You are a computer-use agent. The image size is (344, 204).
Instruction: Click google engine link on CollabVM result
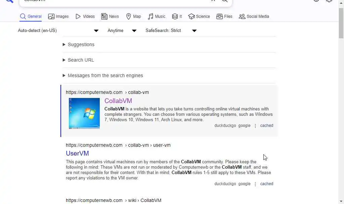[245, 126]
